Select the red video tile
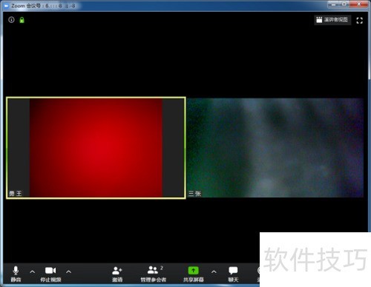This screenshot has height=287, width=371. (x=96, y=148)
